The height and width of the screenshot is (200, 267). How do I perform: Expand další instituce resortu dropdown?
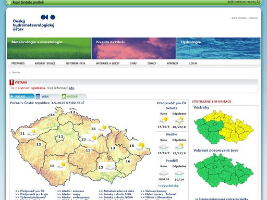244,2
